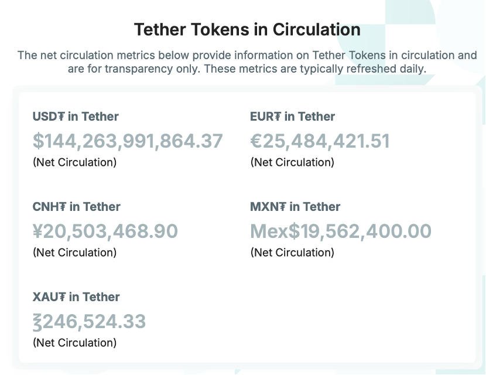This screenshot has width=486, height=375.
Task: Select the "CNH₮ in Tether" label
Action: pyautogui.click(x=76, y=207)
